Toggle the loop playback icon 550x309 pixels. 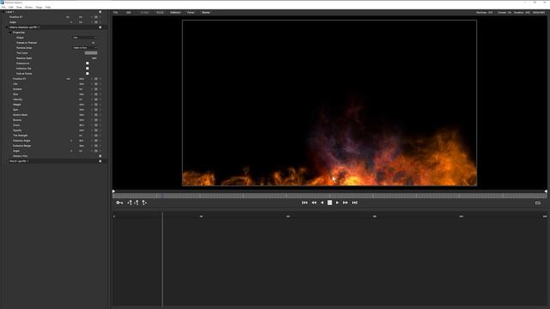[x=538, y=203]
